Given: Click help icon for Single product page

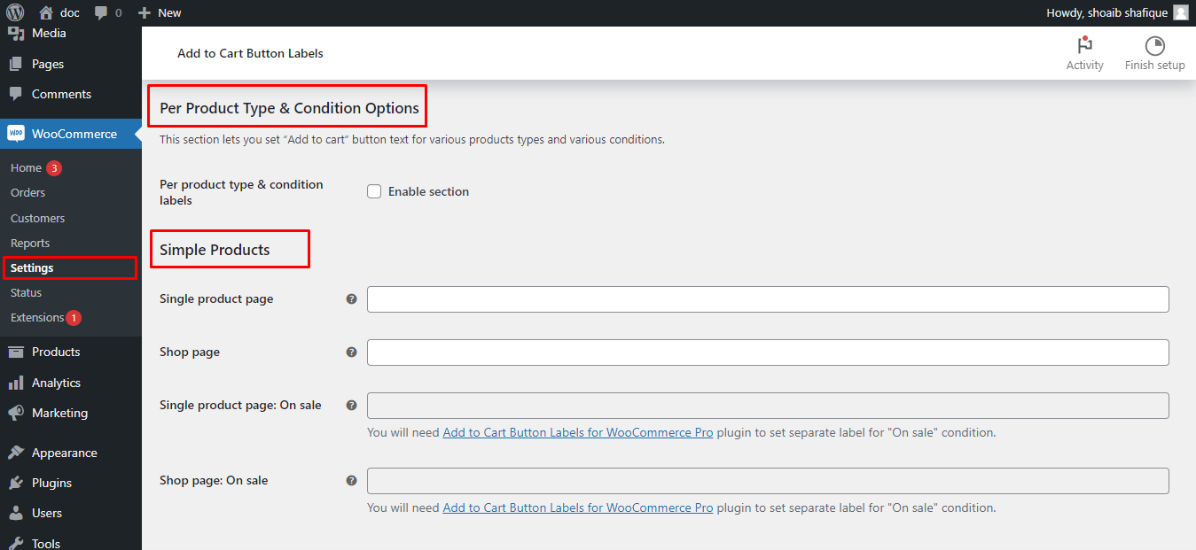Looking at the screenshot, I should click(x=351, y=299).
